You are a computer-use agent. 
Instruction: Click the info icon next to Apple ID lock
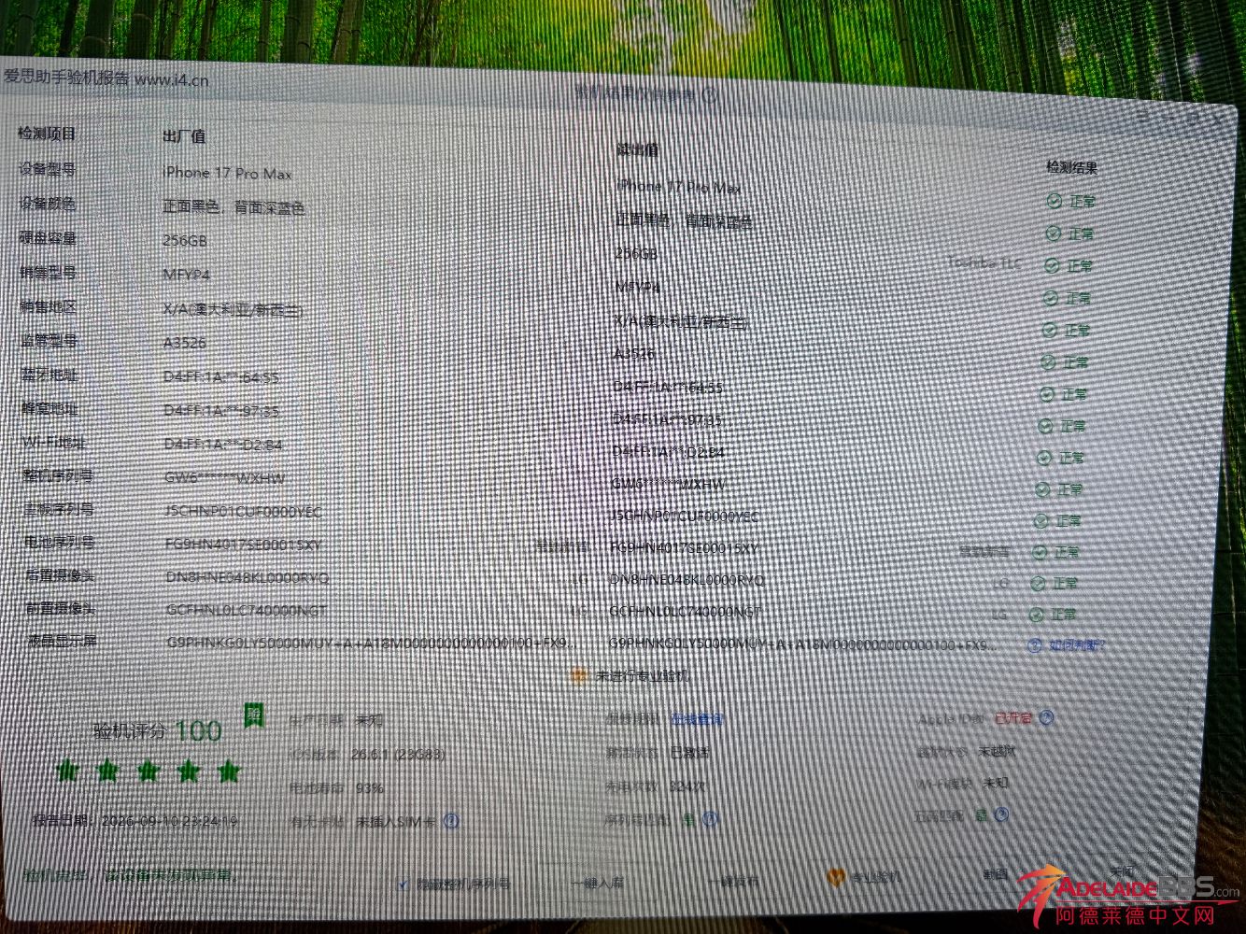point(1046,717)
